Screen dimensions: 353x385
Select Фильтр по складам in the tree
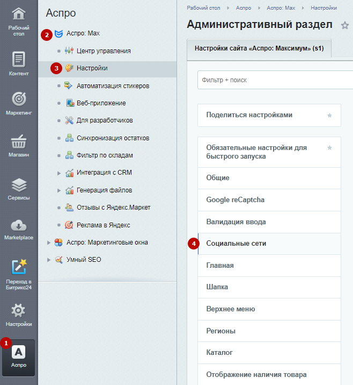pyautogui.click(x=105, y=155)
